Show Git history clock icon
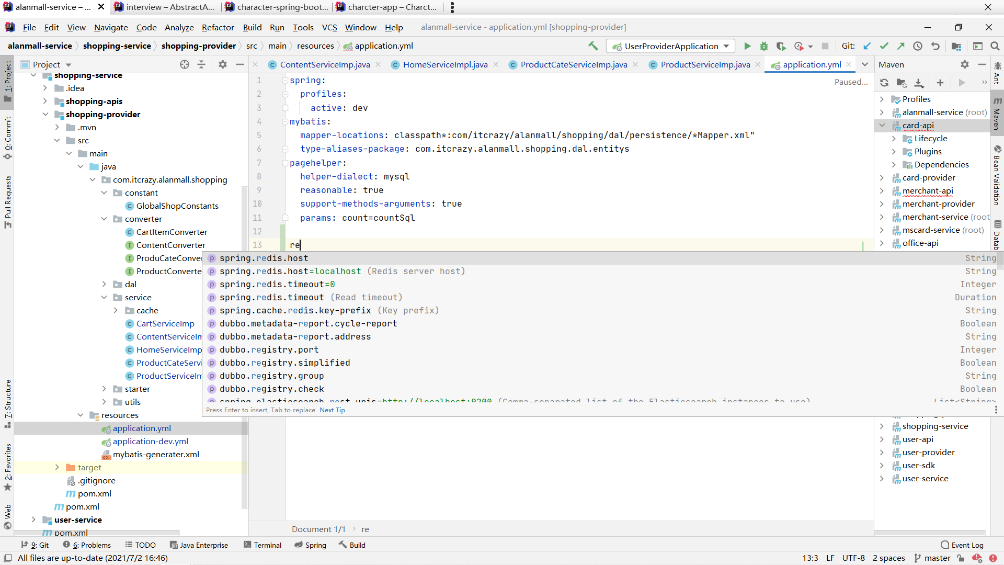Image resolution: width=1004 pixels, height=565 pixels. (x=918, y=46)
